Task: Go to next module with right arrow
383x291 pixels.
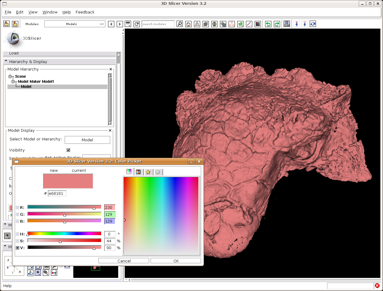Action: click(120, 24)
